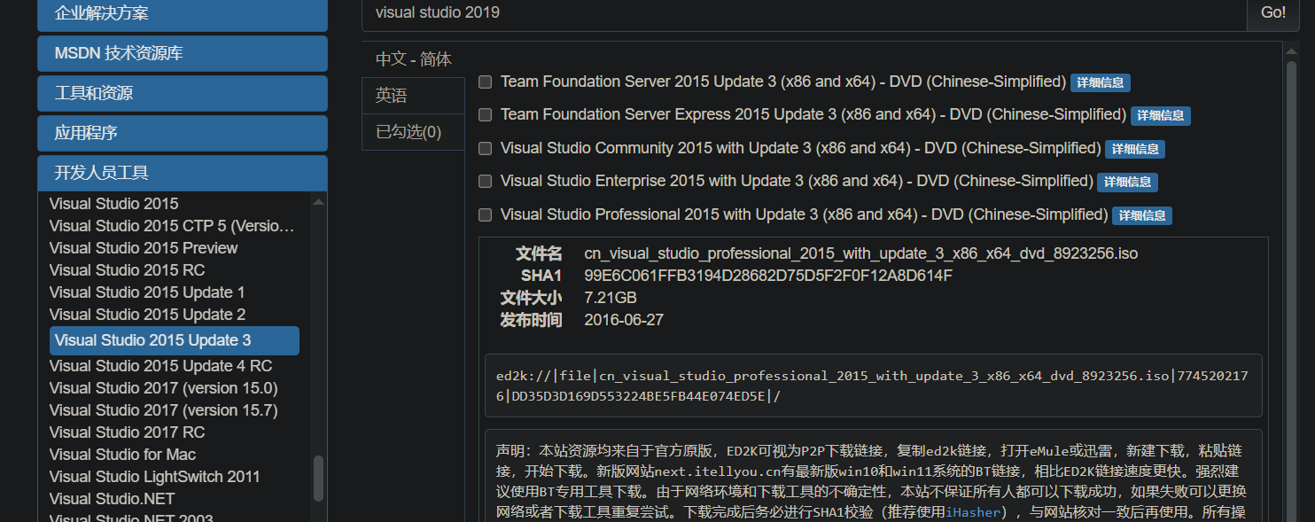Select Visual Studio 2017 (version 15.0)
Viewport: 1315px width, 522px height.
click(163, 388)
